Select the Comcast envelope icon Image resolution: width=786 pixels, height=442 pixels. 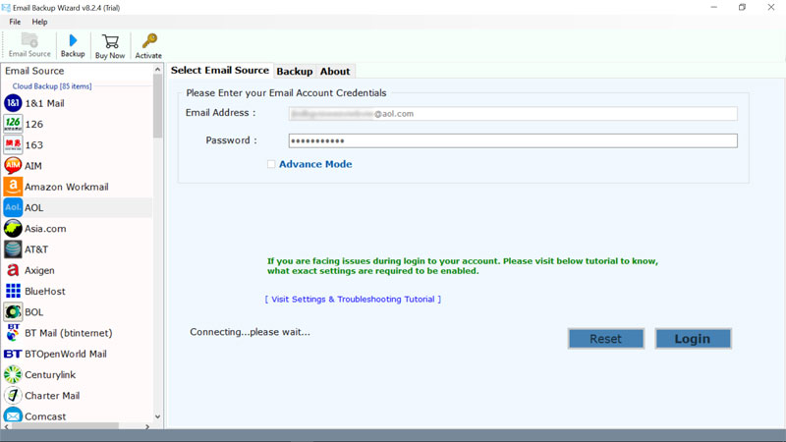tap(13, 415)
